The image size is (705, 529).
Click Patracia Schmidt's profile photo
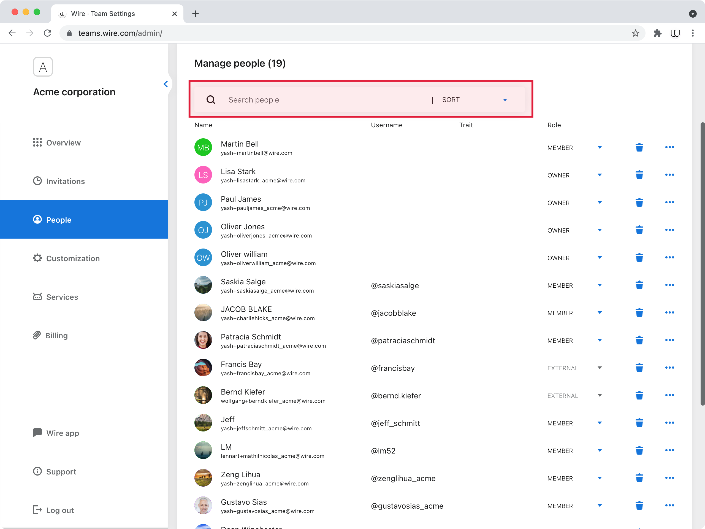coord(203,340)
